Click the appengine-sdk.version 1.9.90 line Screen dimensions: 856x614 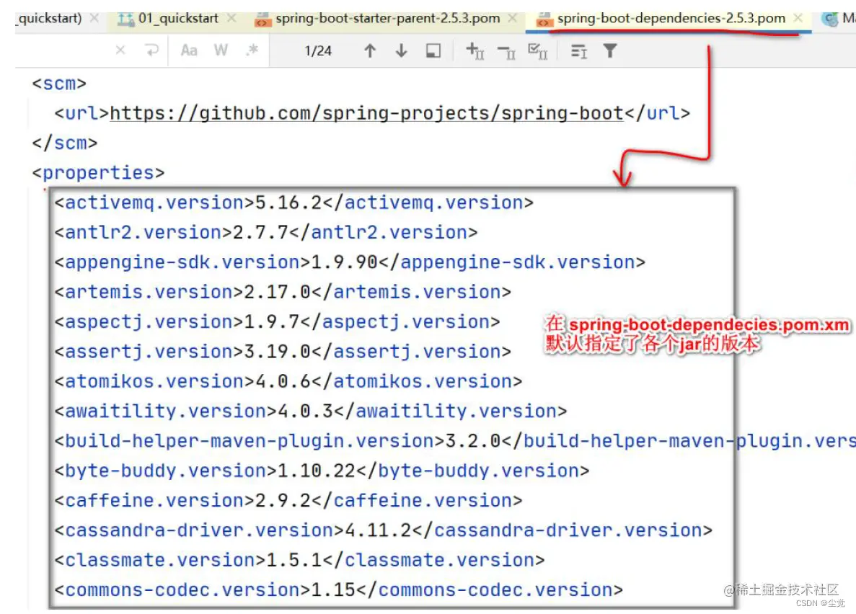[x=350, y=262]
